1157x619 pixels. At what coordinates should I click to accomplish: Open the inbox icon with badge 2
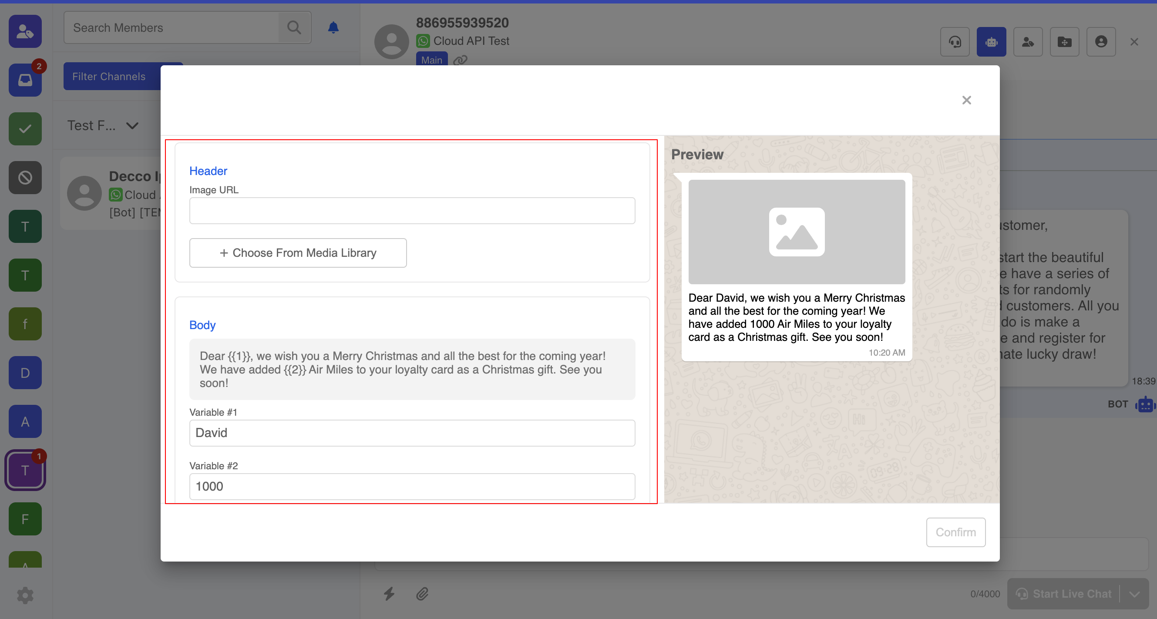(25, 80)
